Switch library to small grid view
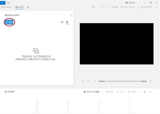The width and height of the screenshot is (160, 114). click(x=67, y=22)
